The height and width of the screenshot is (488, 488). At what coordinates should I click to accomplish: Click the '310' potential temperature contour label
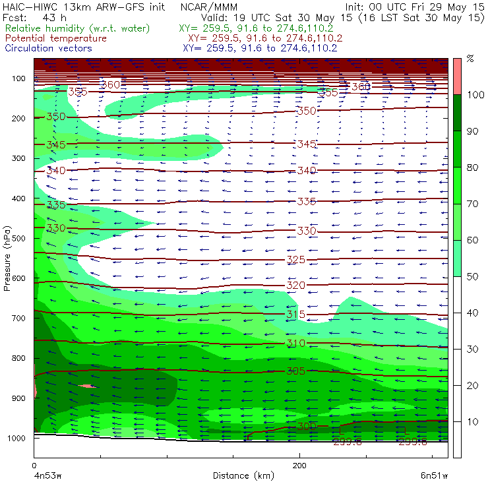[295, 344]
